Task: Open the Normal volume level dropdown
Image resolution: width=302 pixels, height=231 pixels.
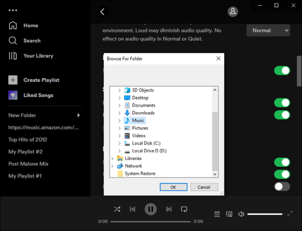Action: 268,31
